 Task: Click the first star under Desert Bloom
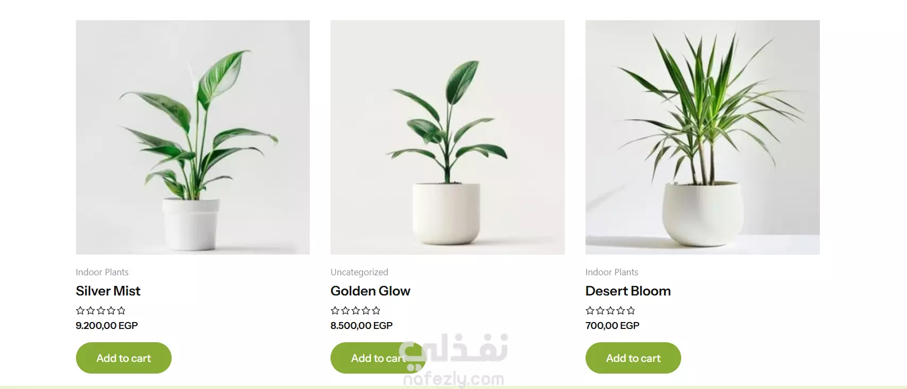(590, 310)
